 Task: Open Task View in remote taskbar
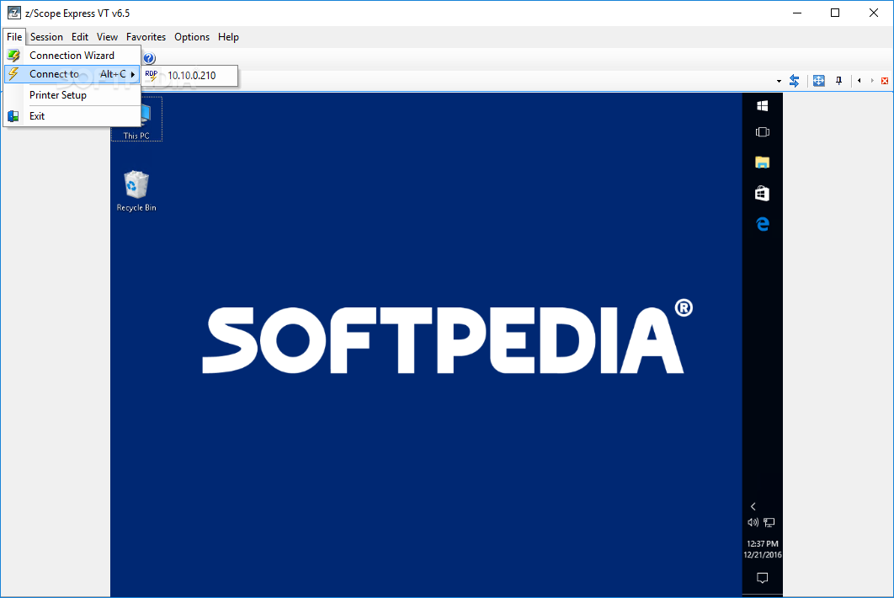pos(763,132)
